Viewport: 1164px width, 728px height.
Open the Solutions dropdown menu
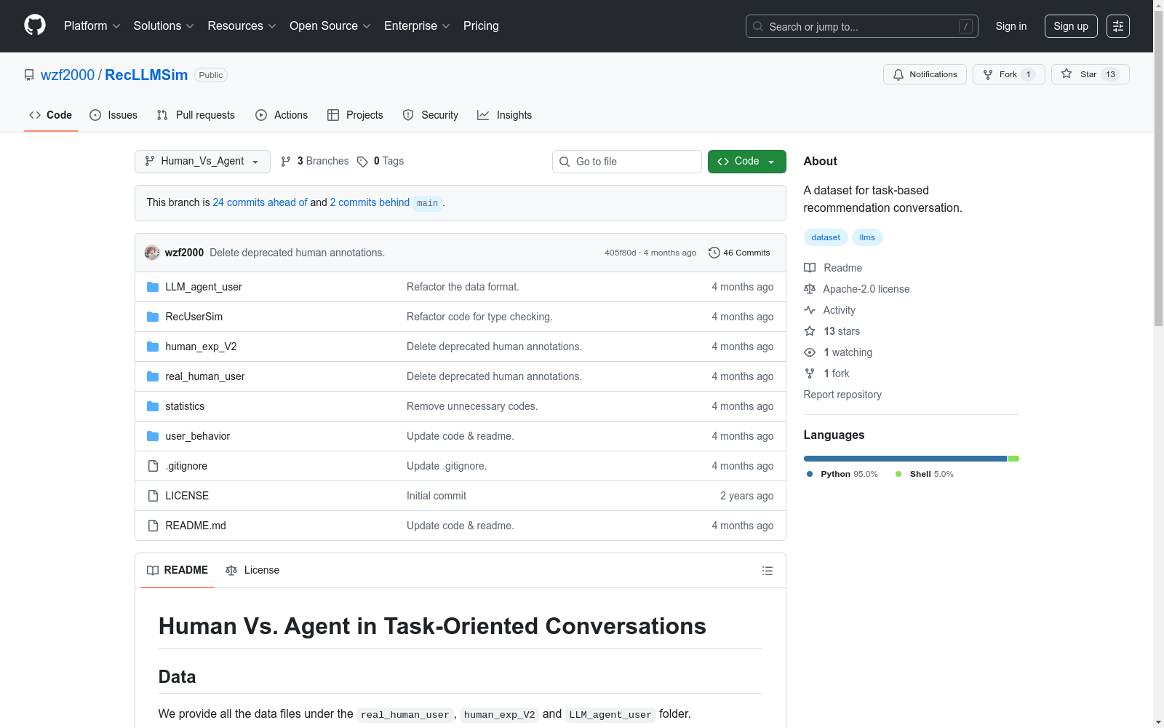[x=164, y=26]
